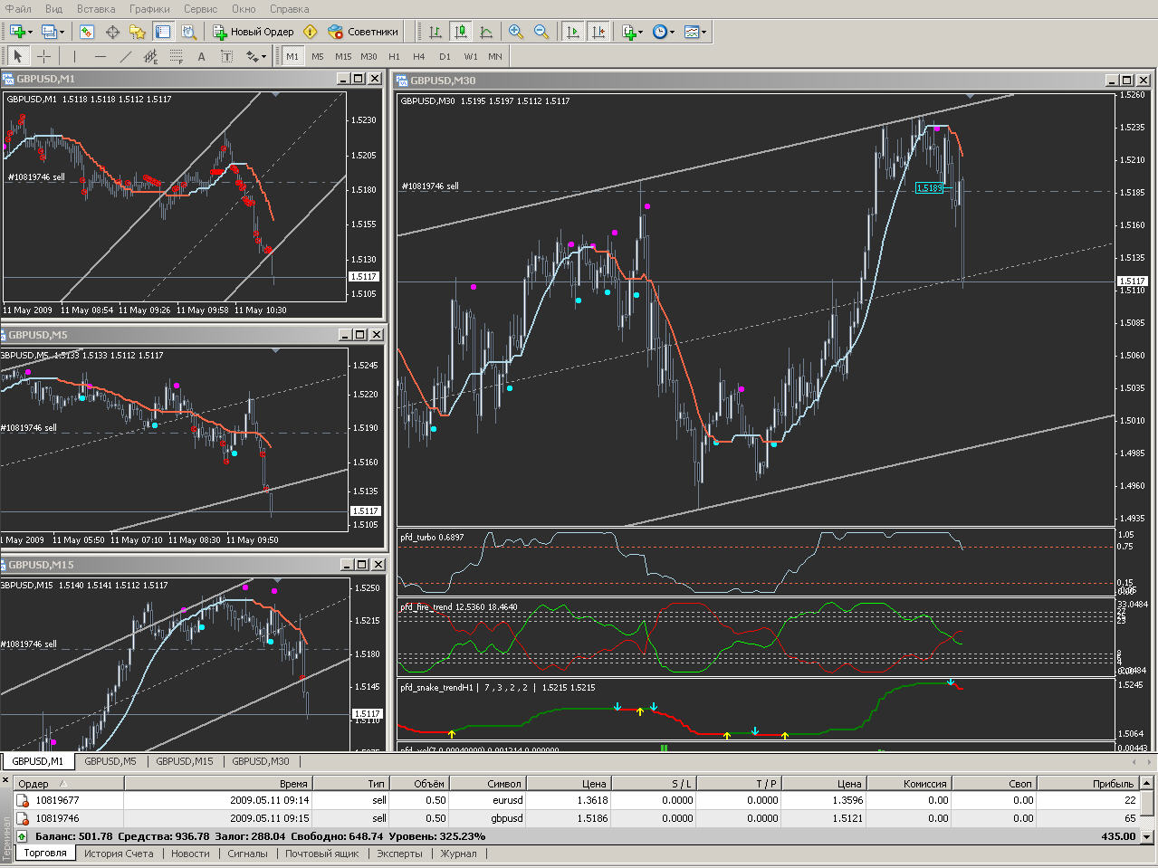Select the H1 timeframe button

click(x=394, y=56)
